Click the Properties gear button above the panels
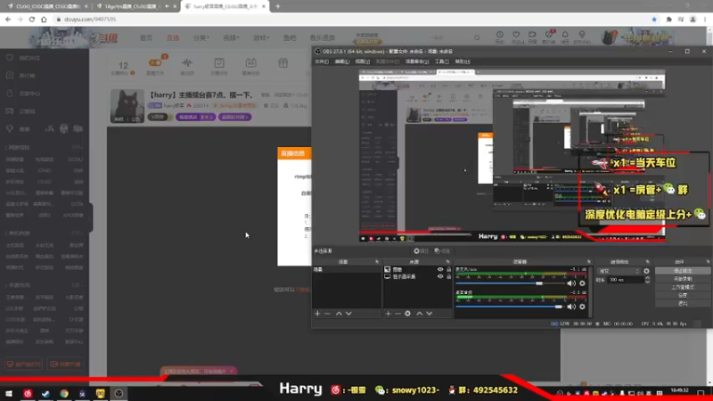713x401 pixels. tap(421, 251)
